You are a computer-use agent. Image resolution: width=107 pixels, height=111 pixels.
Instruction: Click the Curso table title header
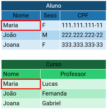coord(54,64)
